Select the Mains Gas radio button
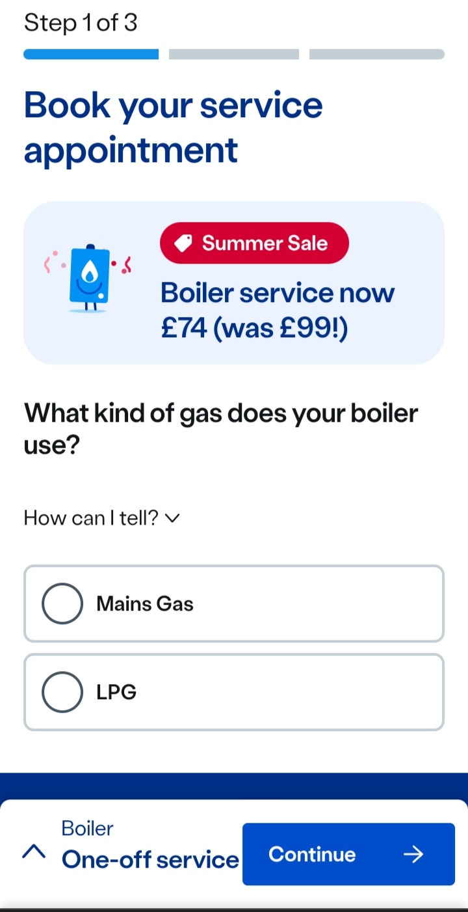Viewport: 468px width, 912px height. click(62, 603)
